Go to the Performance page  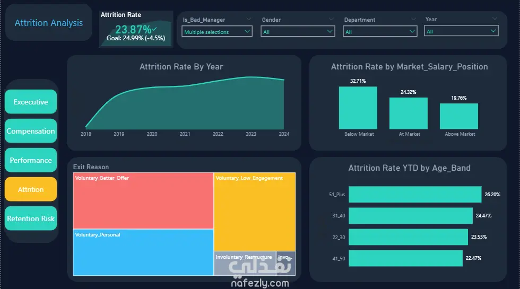[31, 160]
